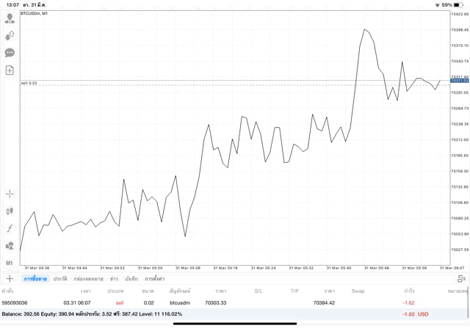The width and height of the screenshot is (470, 328).
Task: Toggle the panel layout icon above the trade table
Action: [x=461, y=279]
